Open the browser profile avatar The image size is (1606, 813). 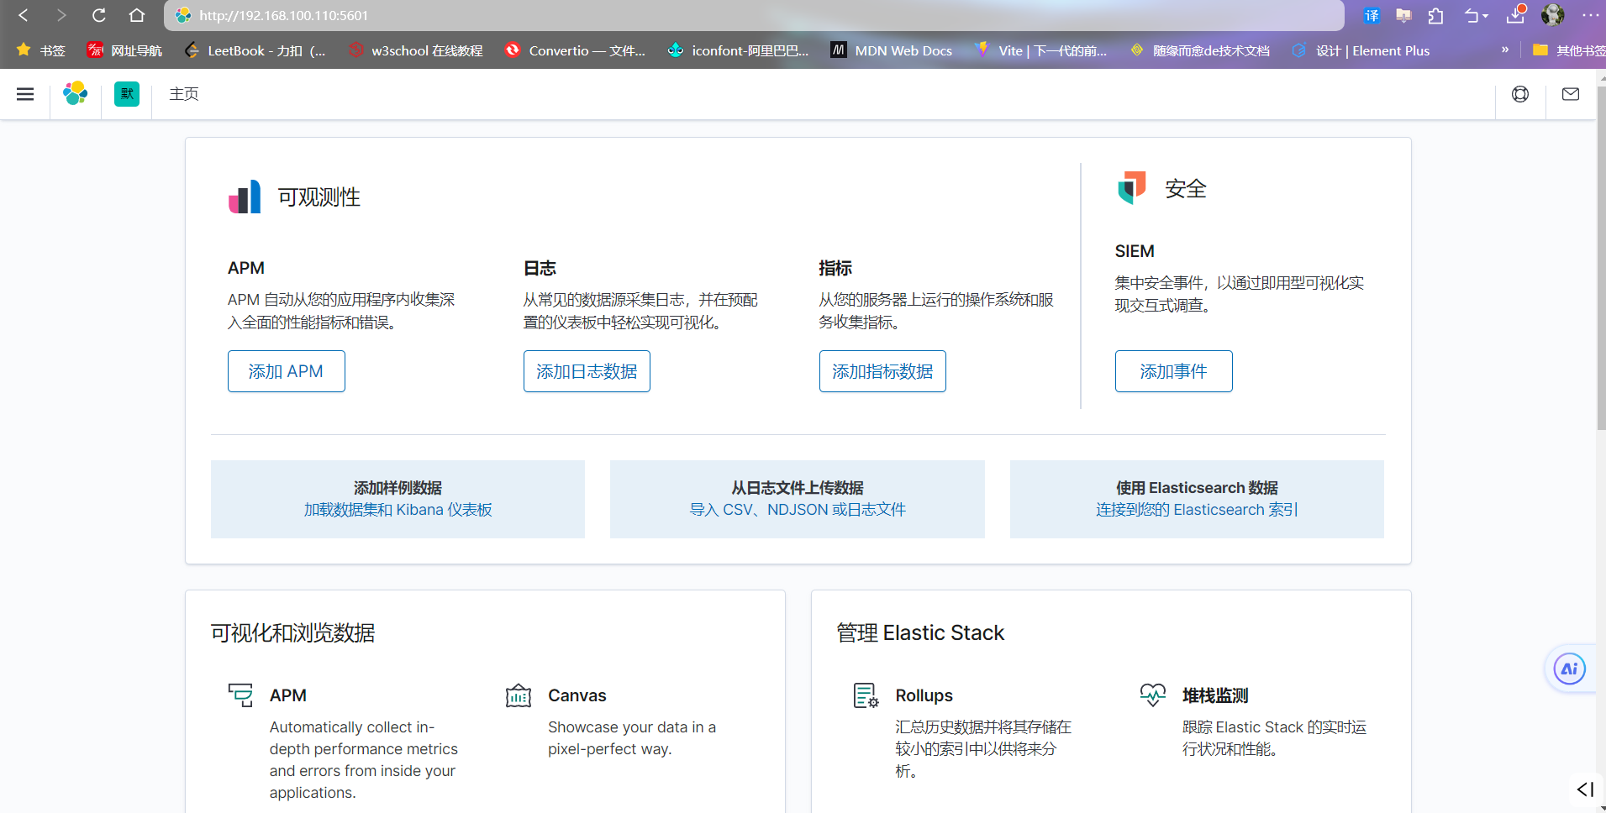click(x=1552, y=14)
